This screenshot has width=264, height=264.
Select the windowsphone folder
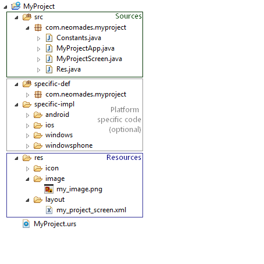pos(69,145)
